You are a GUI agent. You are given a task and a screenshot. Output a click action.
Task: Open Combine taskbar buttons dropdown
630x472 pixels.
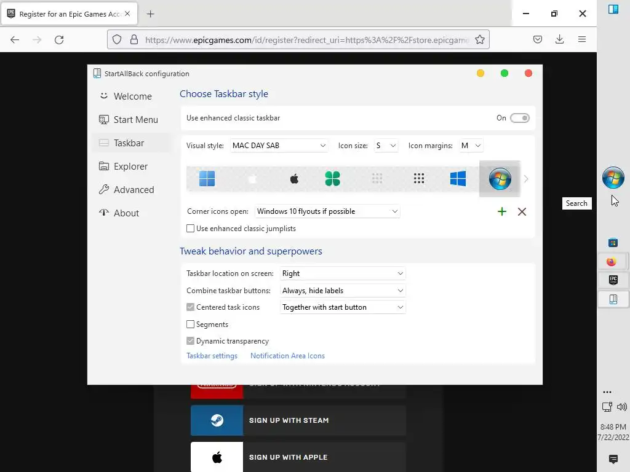point(343,291)
